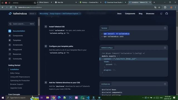The image size is (178, 100).
Task: Go to Docs in site navigation
Action: tap(119, 14)
